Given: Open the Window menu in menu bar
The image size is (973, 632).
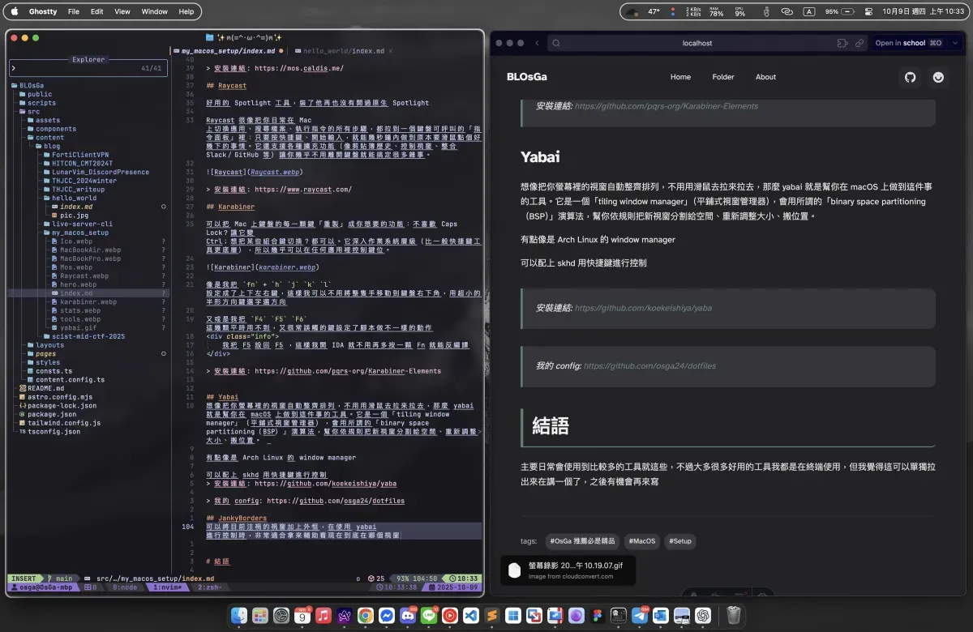Looking at the screenshot, I should click(x=154, y=12).
